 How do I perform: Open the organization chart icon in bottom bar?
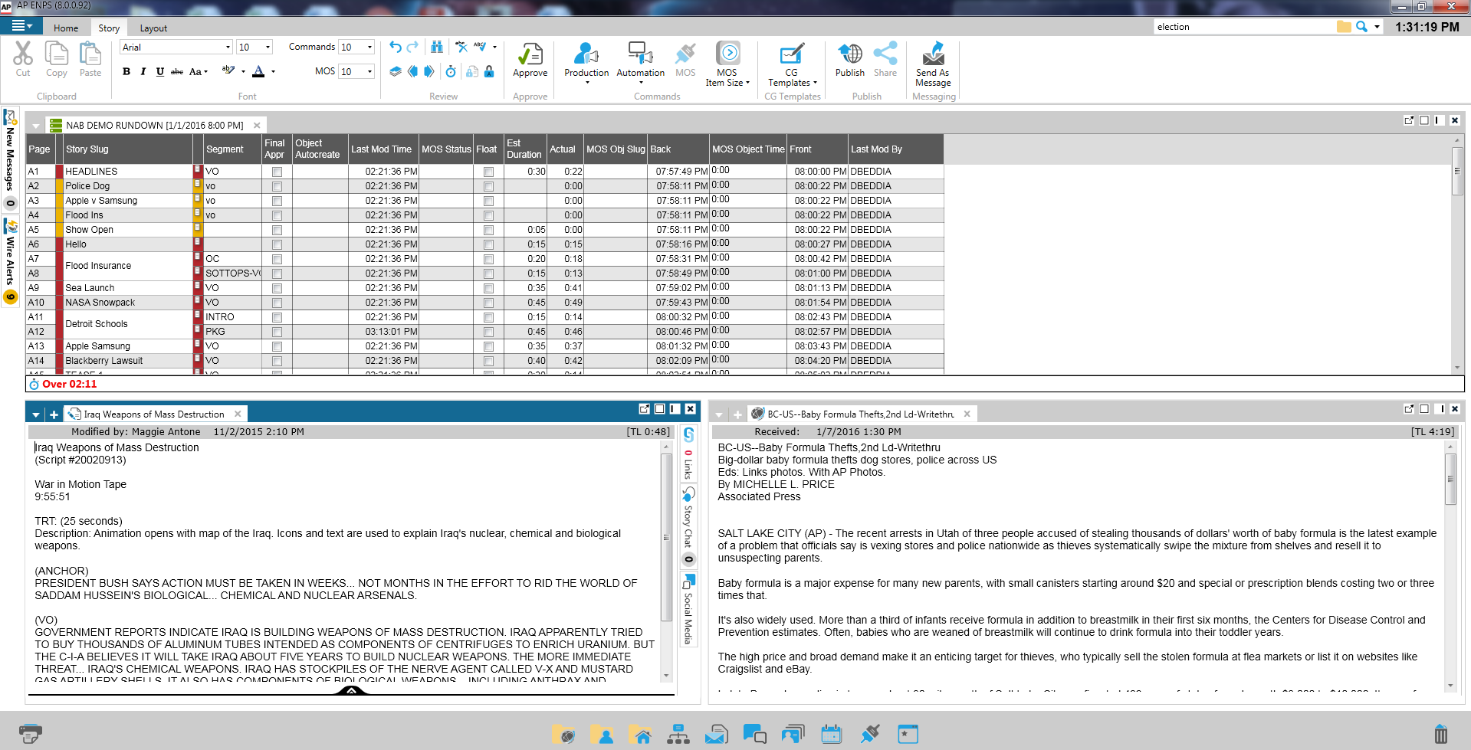point(678,734)
